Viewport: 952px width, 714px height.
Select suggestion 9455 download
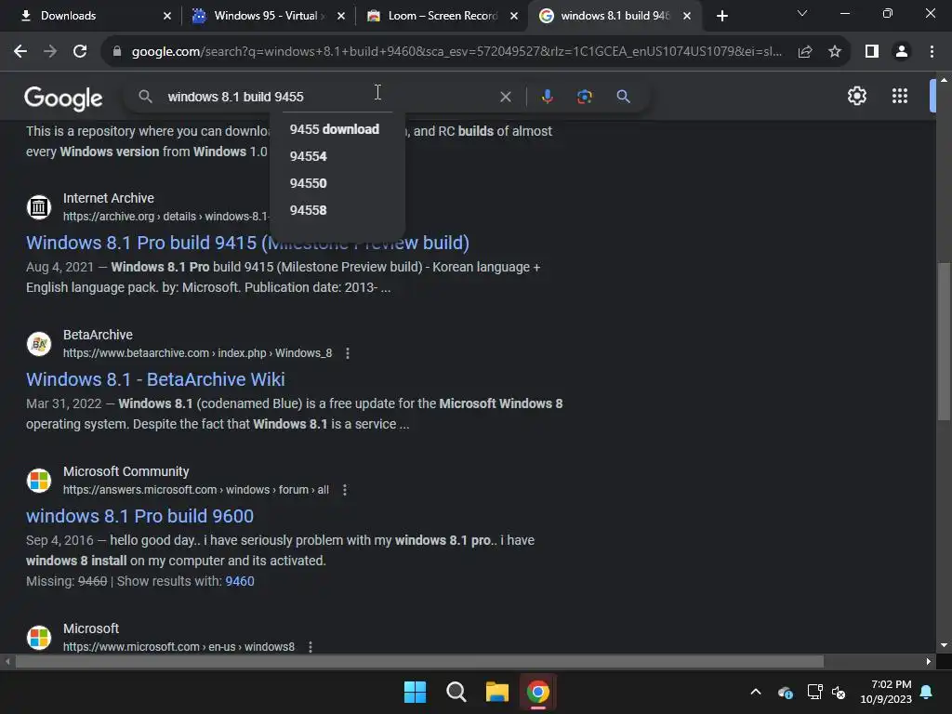click(x=337, y=129)
